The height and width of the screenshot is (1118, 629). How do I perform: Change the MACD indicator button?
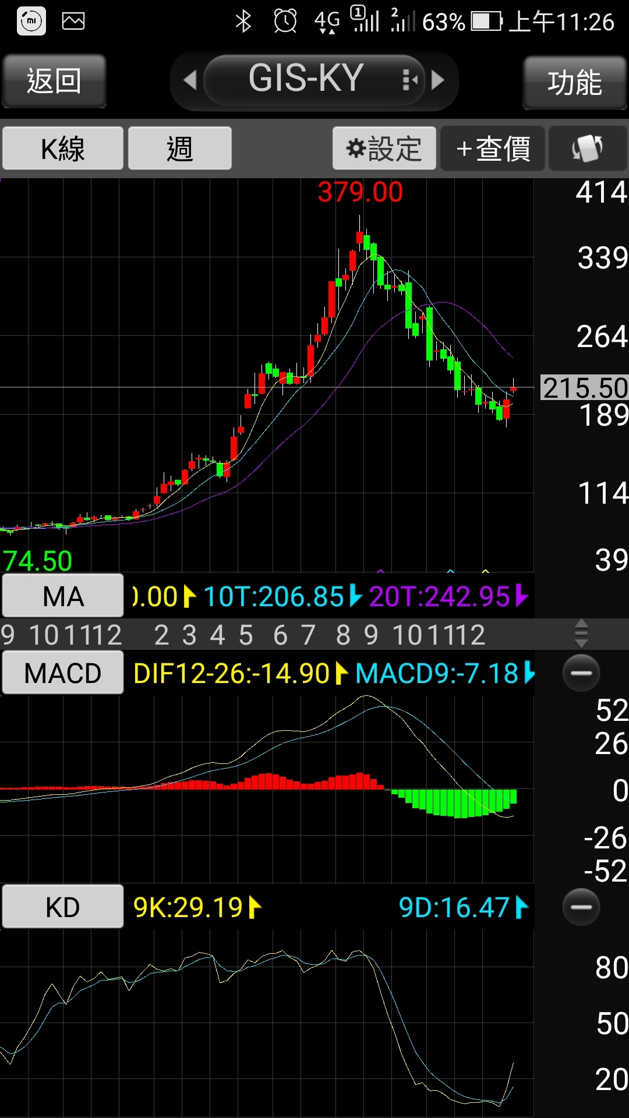coord(63,673)
